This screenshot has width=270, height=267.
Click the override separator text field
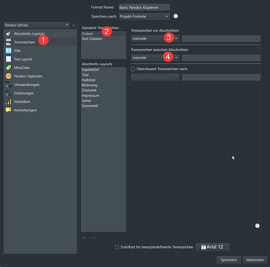pyautogui.click(x=221, y=77)
